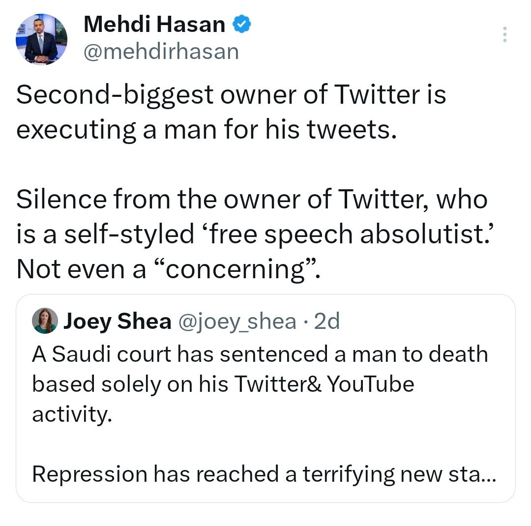The height and width of the screenshot is (526, 531).
Task: Click the word 'Silence' in the tweet
Action: 61,200
